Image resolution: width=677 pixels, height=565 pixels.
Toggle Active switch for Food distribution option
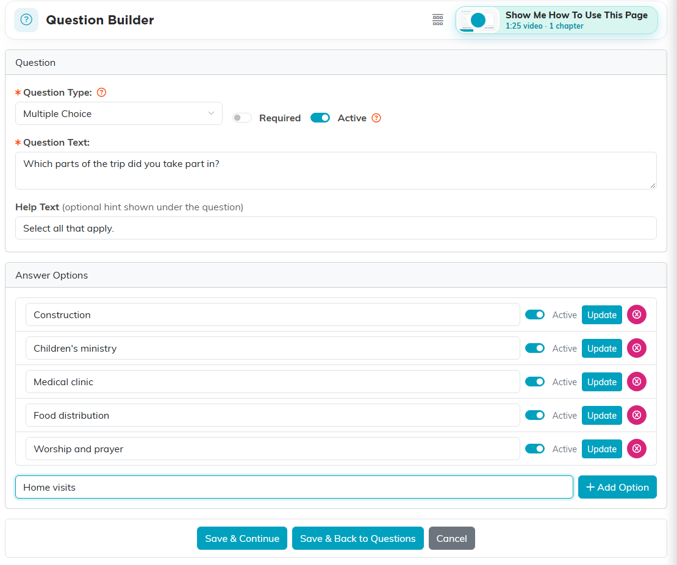coord(535,415)
